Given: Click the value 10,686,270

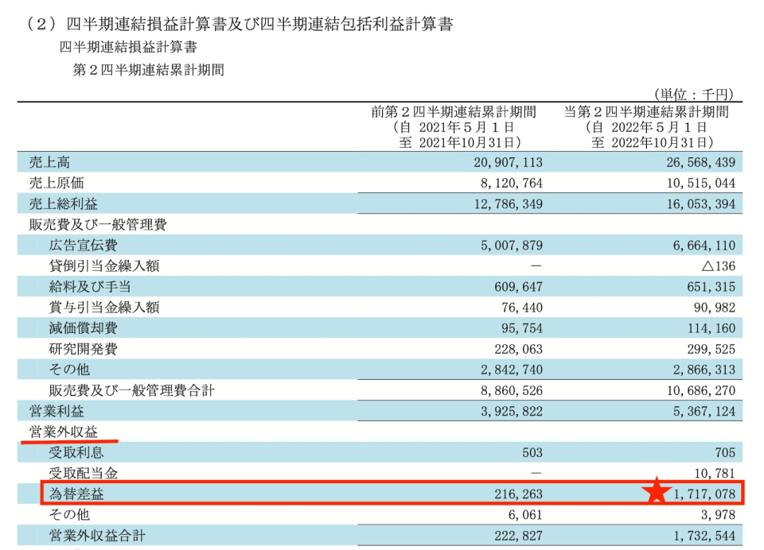Looking at the screenshot, I should pyautogui.click(x=700, y=391).
